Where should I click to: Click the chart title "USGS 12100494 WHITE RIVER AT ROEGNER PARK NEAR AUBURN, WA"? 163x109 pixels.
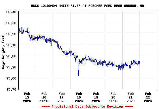(87, 6)
